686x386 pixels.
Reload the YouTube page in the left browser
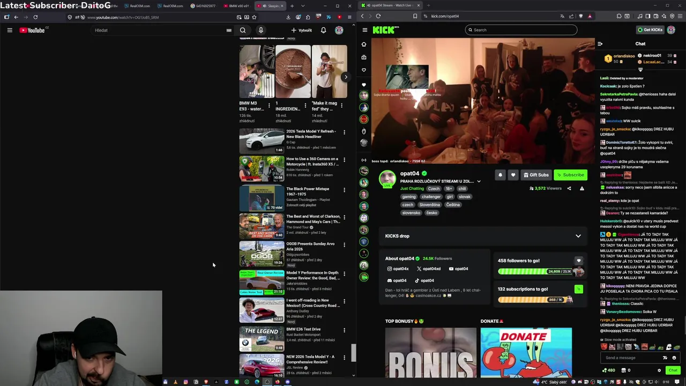pos(35,17)
